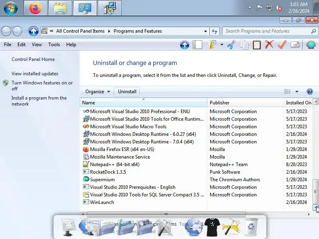The image size is (319, 239).
Task: Sort by the Publisher column header
Action: pyautogui.click(x=245, y=103)
